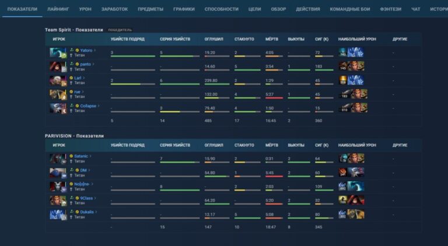This screenshot has width=448, height=246.
Task: Go to the ГРАФИКИ tab
Action: pos(184,9)
